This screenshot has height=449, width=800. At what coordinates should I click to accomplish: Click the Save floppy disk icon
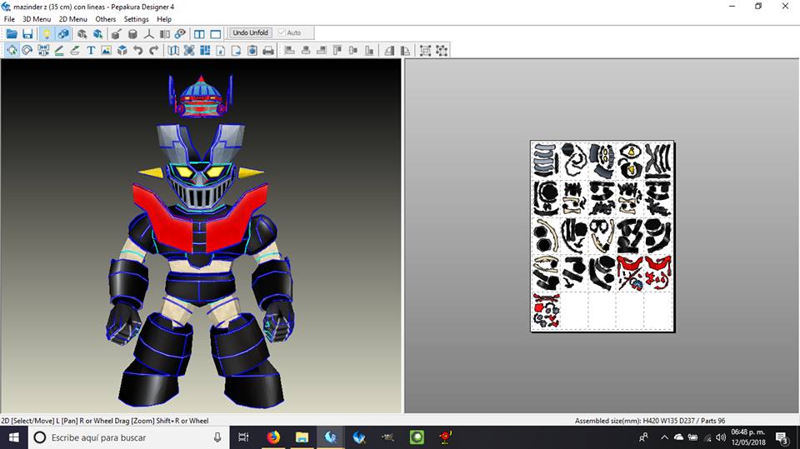pos(27,34)
